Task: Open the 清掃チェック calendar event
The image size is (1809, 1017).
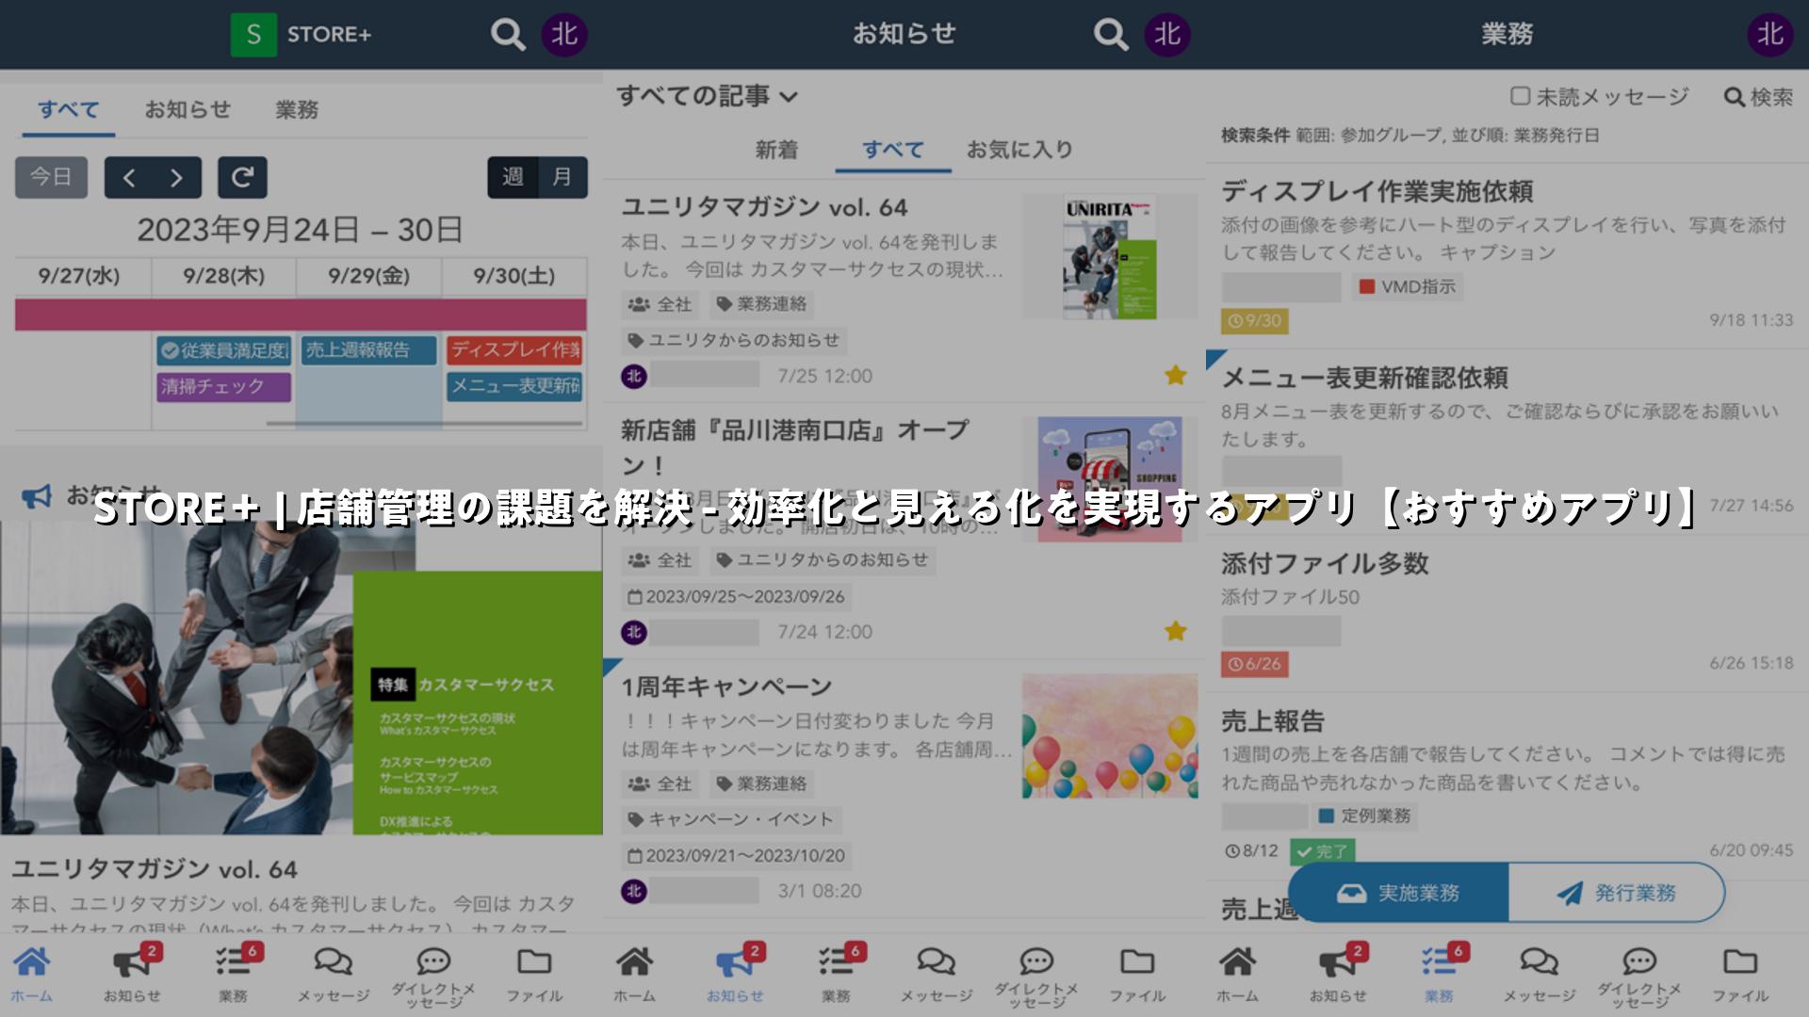Action: click(x=224, y=386)
